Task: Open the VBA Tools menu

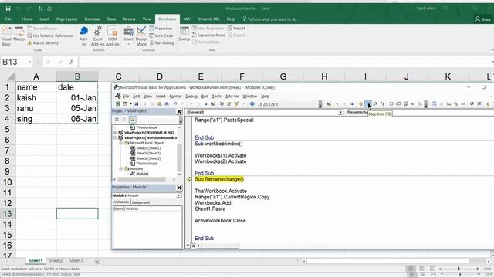Action: 216,96
